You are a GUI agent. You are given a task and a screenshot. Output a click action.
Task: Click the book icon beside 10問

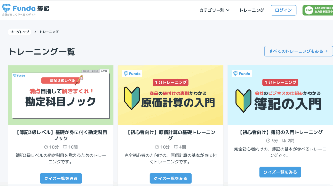click(65, 147)
